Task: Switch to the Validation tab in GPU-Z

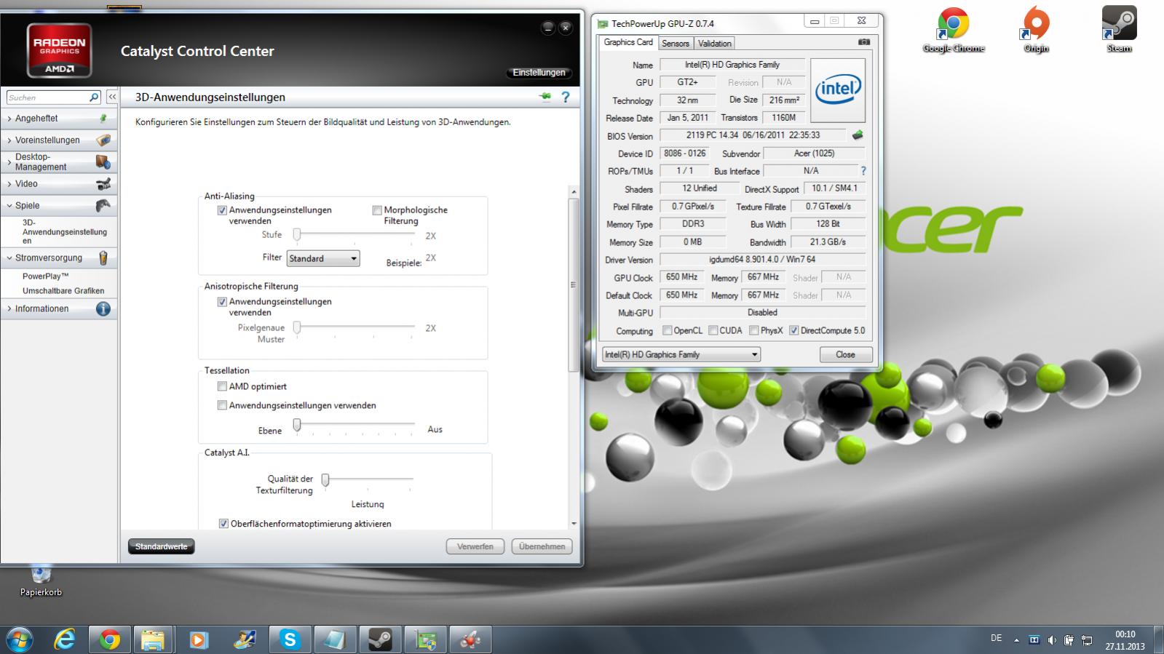Action: 714,44
